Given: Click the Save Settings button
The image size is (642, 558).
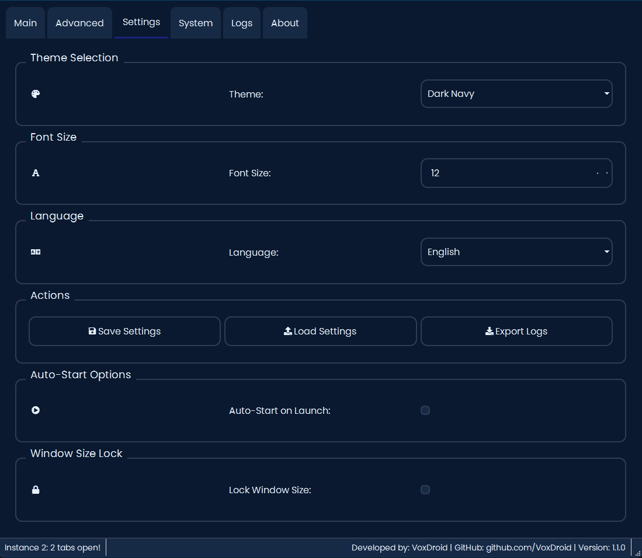Looking at the screenshot, I should point(124,331).
